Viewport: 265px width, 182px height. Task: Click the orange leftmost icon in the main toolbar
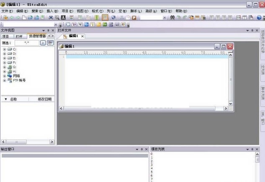pos(6,18)
